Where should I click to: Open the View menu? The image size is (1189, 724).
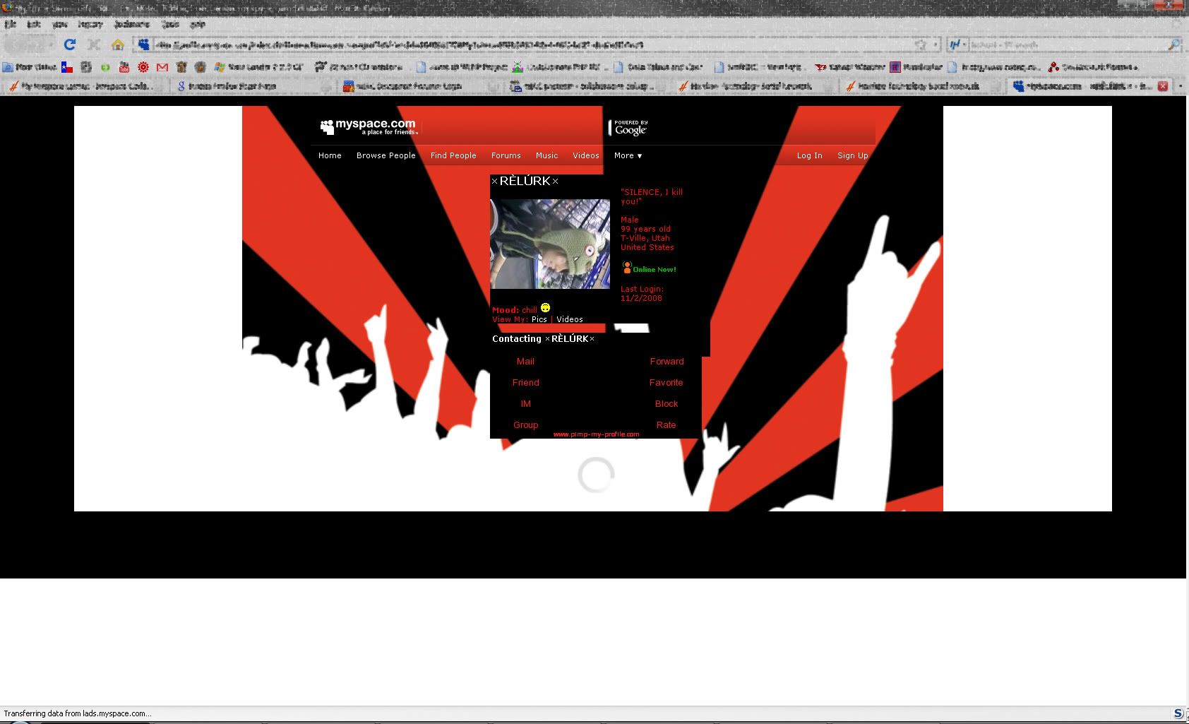[x=59, y=24]
